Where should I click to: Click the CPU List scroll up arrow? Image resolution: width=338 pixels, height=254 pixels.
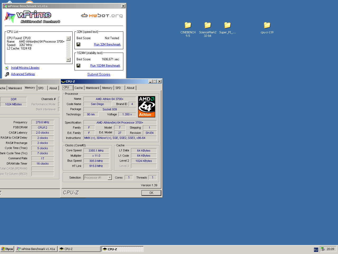tap(68, 38)
